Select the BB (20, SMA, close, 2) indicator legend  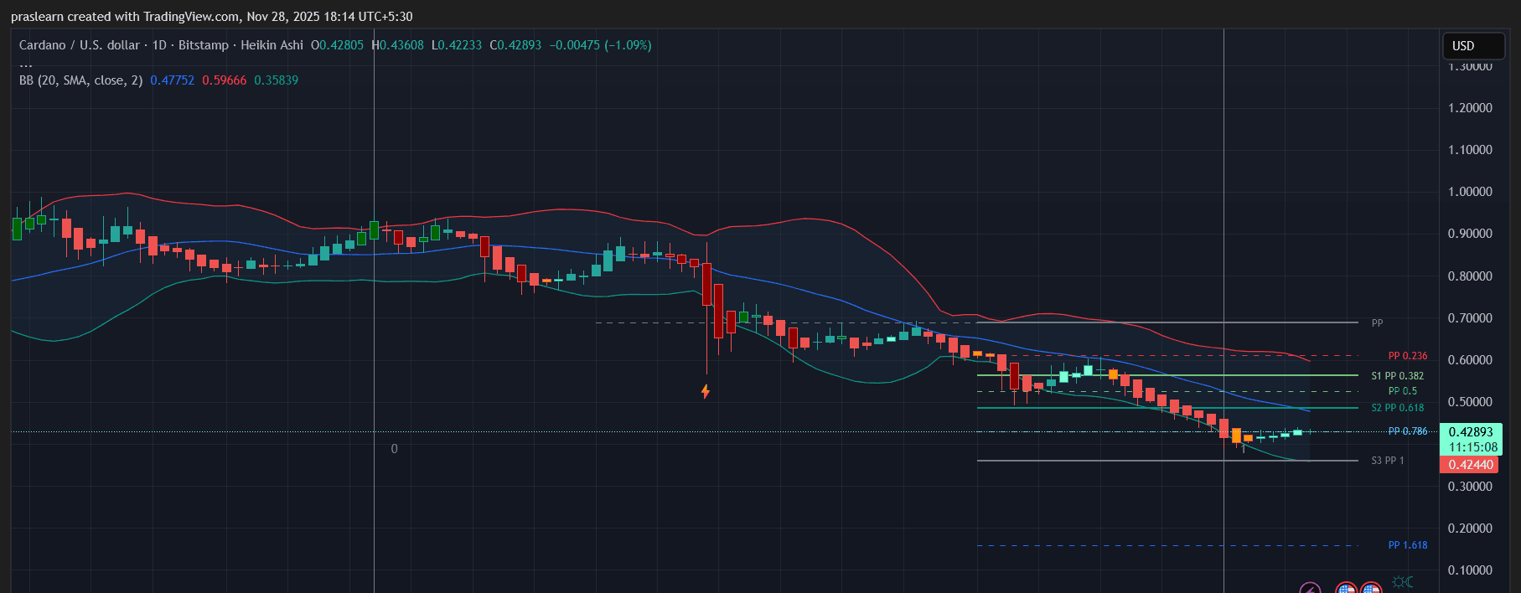tap(80, 80)
